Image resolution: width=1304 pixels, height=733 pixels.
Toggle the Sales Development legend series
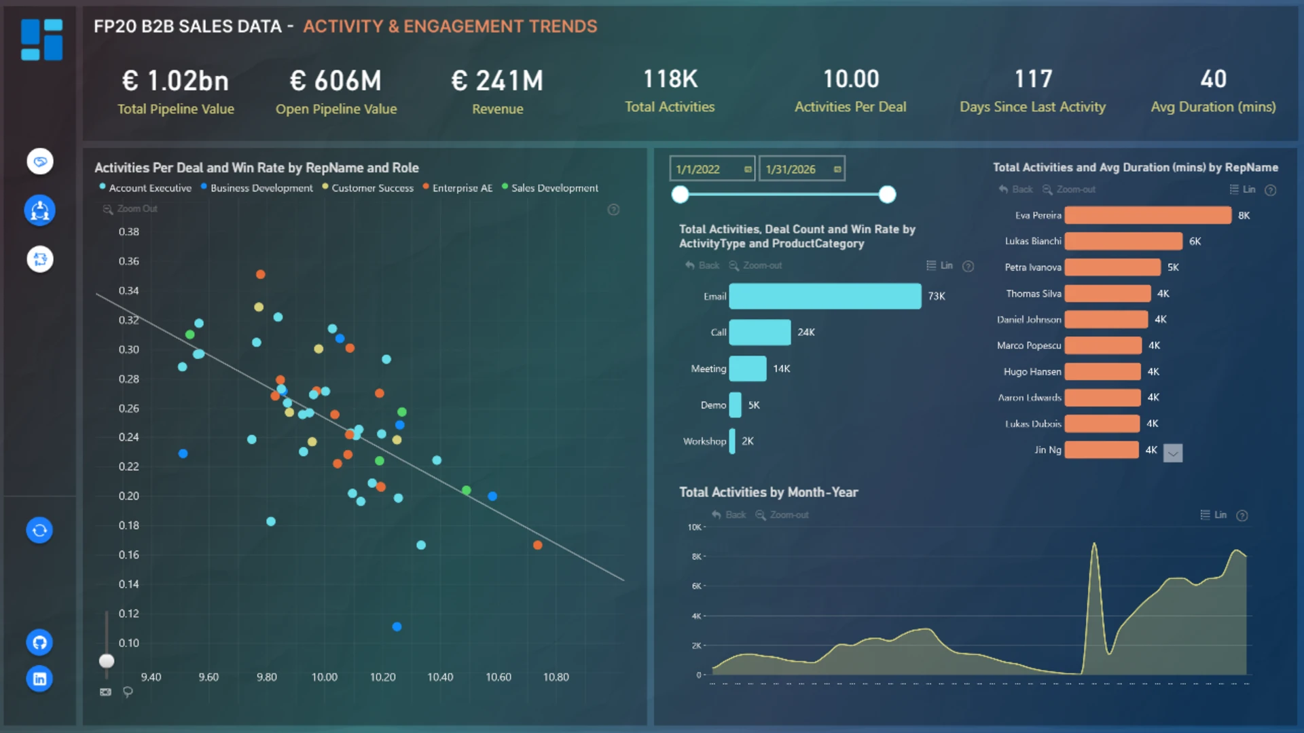(550, 188)
